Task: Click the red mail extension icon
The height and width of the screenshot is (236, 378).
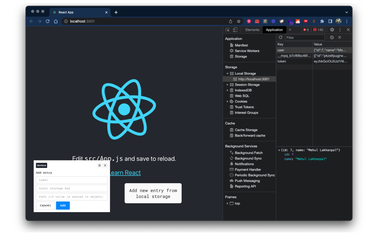Action: pyautogui.click(x=257, y=21)
